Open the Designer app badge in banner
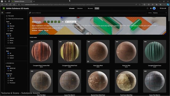The width and height of the screenshot is (170, 96). (x=45, y=22)
